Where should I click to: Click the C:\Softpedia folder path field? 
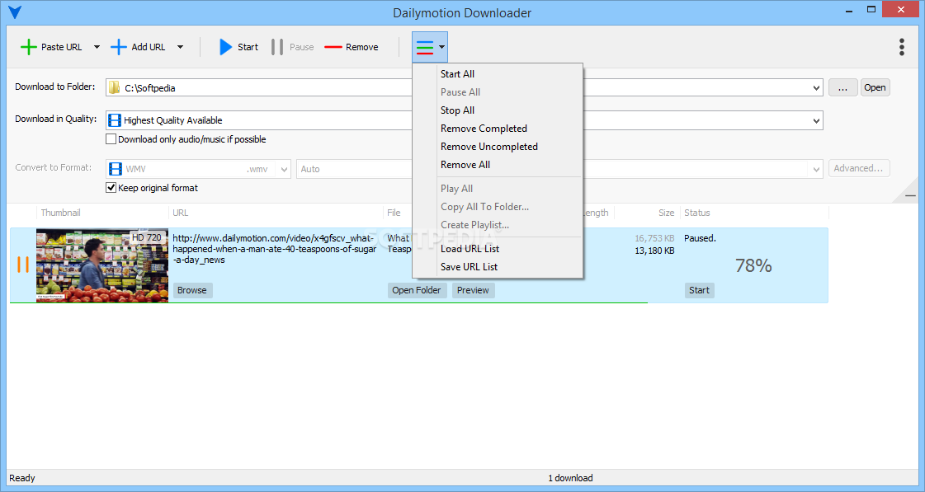pyautogui.click(x=464, y=88)
